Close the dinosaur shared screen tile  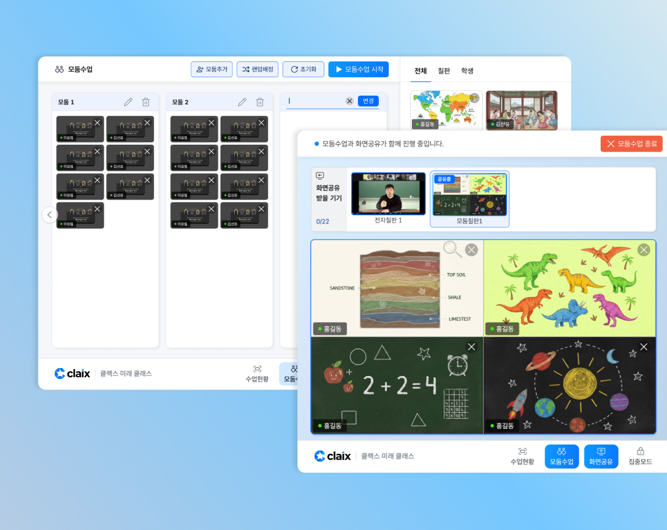click(643, 250)
